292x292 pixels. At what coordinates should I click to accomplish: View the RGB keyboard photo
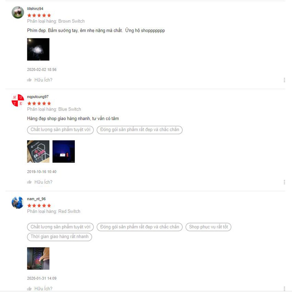[x=38, y=258]
